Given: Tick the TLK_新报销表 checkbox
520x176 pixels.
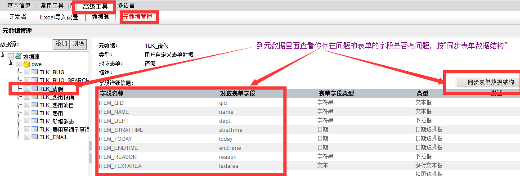Looking at the screenshot, I should click(27, 121).
